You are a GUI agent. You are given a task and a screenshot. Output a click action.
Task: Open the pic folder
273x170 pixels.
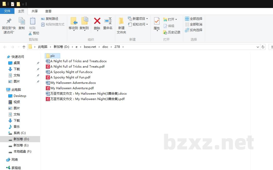click(52, 56)
